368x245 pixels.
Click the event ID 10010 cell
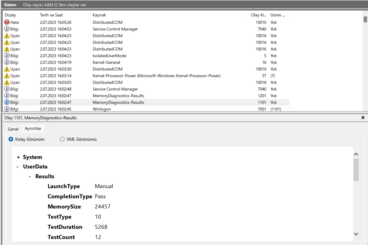click(261, 22)
